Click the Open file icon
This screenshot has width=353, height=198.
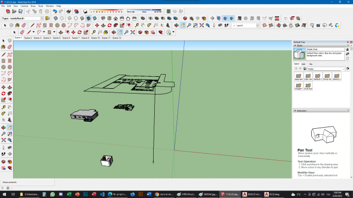(x=14, y=11)
